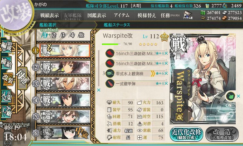Open the 入渠 docking sidebar icon
243x146 pixels.
(6, 96)
